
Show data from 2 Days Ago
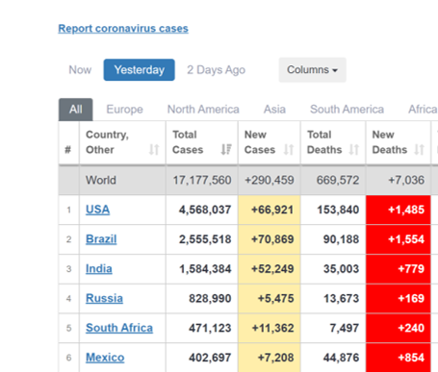(x=216, y=70)
